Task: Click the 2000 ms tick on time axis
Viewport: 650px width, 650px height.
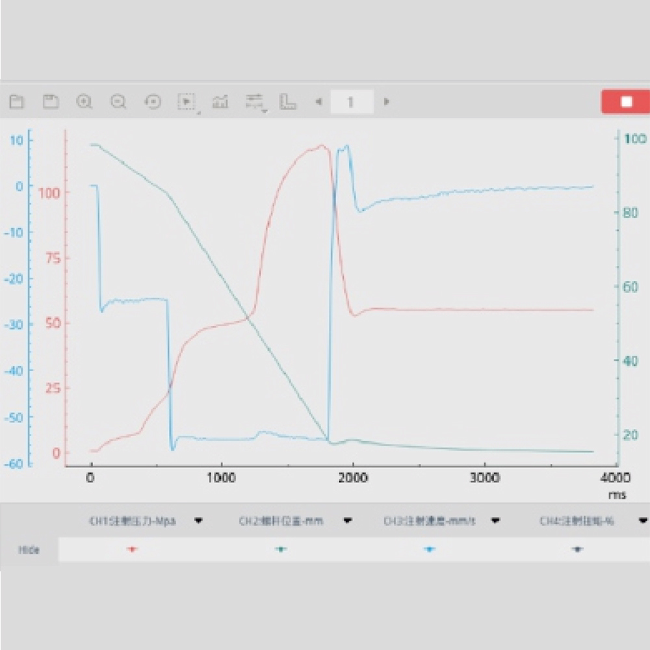Action: click(x=353, y=478)
